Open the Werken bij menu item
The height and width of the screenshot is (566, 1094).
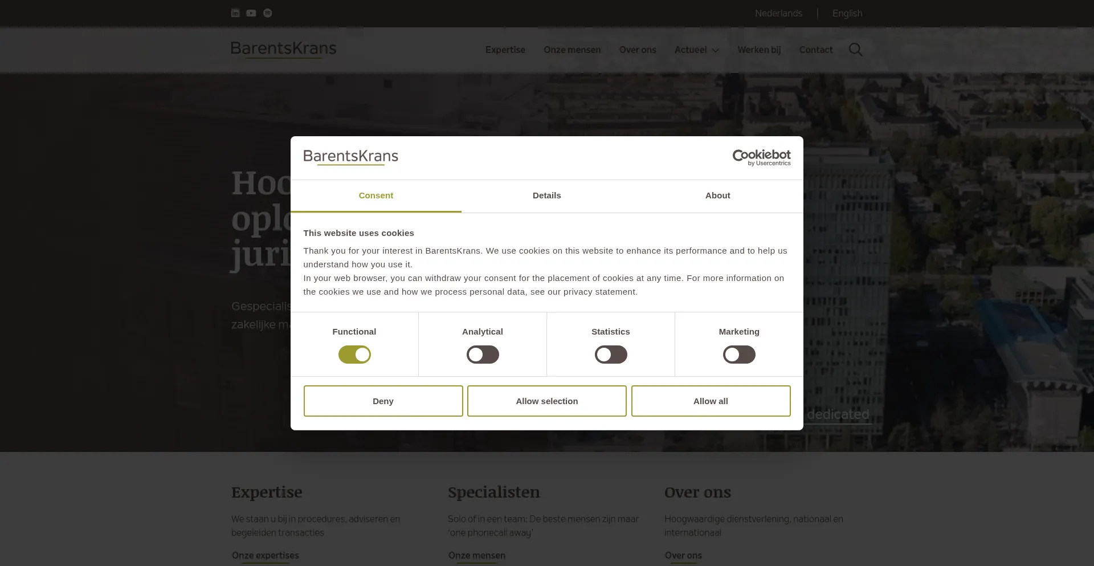759,50
